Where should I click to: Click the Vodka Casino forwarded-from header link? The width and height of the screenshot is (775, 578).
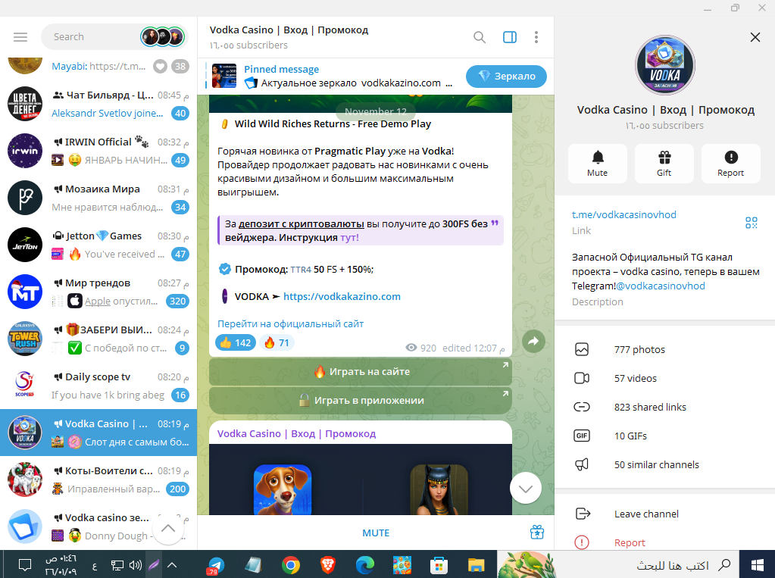296,433
